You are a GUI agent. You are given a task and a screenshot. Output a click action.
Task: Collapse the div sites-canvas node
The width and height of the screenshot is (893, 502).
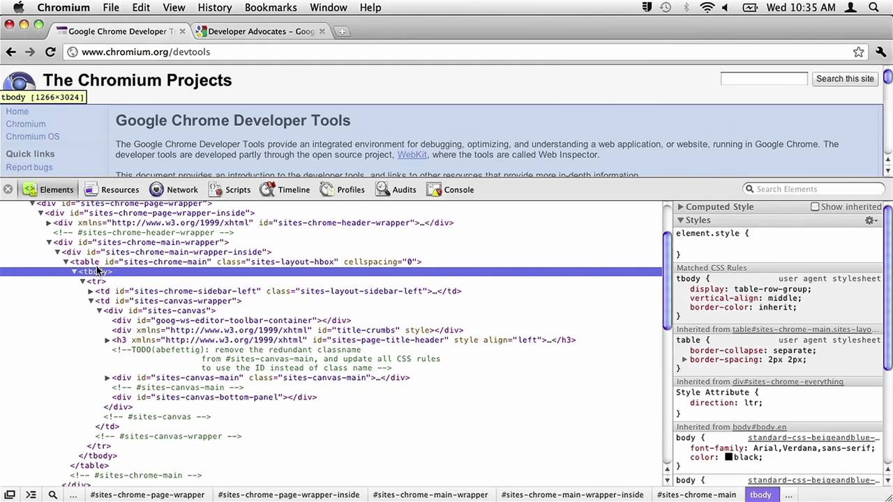[x=99, y=311]
